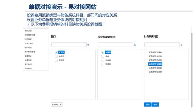Select the 餐费 label in the expense list
The height and width of the screenshot is (109, 193).
(107, 56)
